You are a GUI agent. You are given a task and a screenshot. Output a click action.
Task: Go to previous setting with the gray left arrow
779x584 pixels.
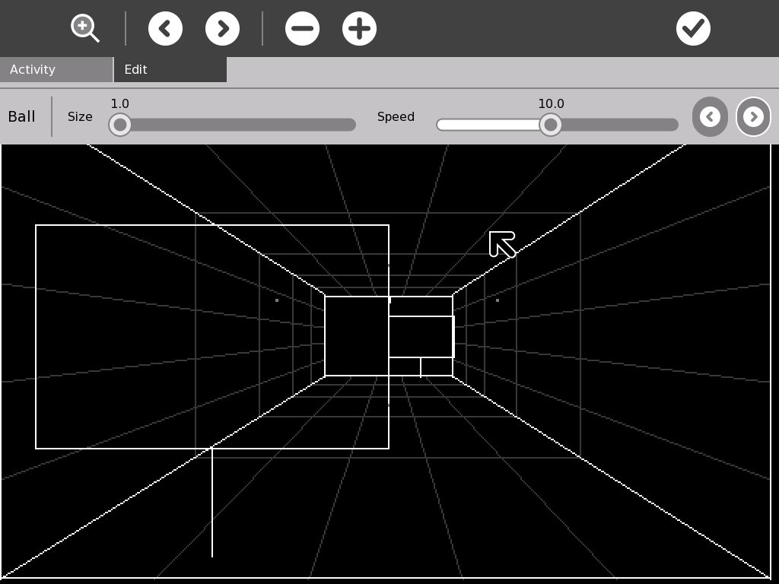(710, 116)
